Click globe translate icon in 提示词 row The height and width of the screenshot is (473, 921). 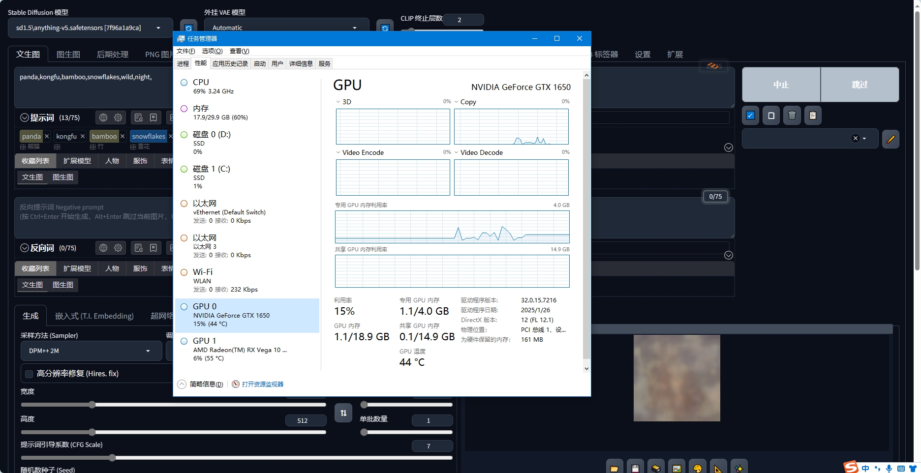[x=103, y=118]
